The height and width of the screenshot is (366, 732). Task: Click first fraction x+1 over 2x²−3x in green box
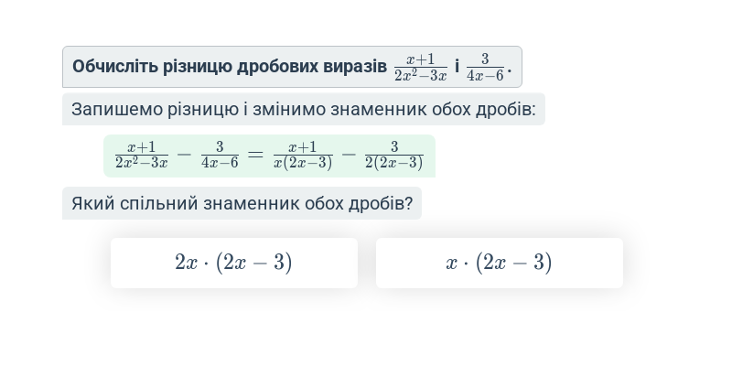click(x=142, y=156)
